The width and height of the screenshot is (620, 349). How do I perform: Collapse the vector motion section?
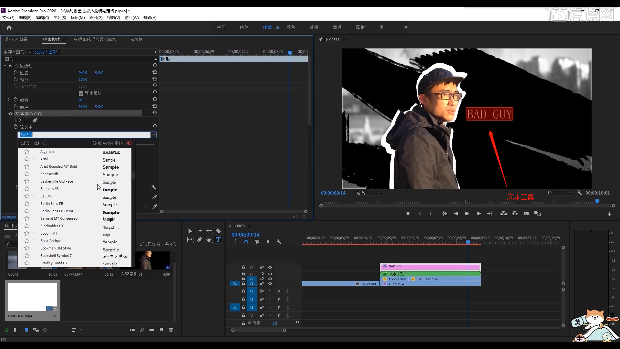pyautogui.click(x=5, y=66)
